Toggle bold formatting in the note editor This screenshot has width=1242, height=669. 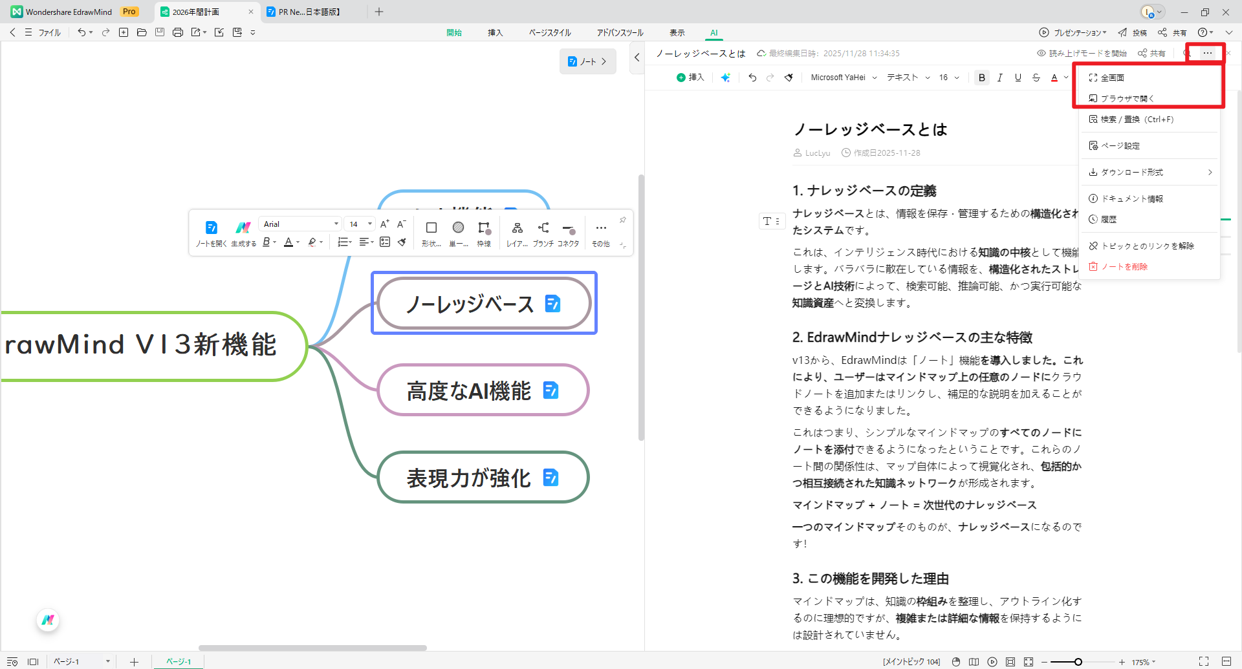[981, 77]
